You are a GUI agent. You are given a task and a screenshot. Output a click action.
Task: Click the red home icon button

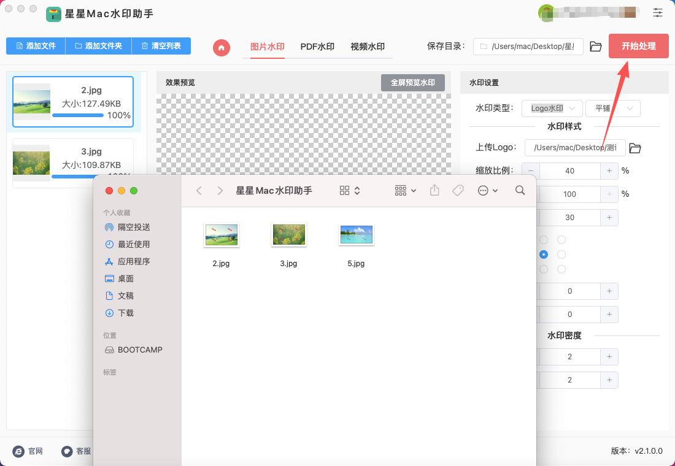(x=222, y=47)
